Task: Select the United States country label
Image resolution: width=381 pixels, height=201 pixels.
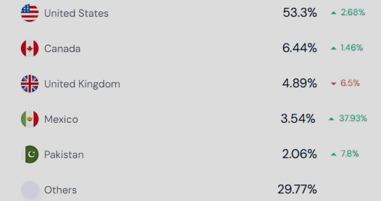Action: 76,13
